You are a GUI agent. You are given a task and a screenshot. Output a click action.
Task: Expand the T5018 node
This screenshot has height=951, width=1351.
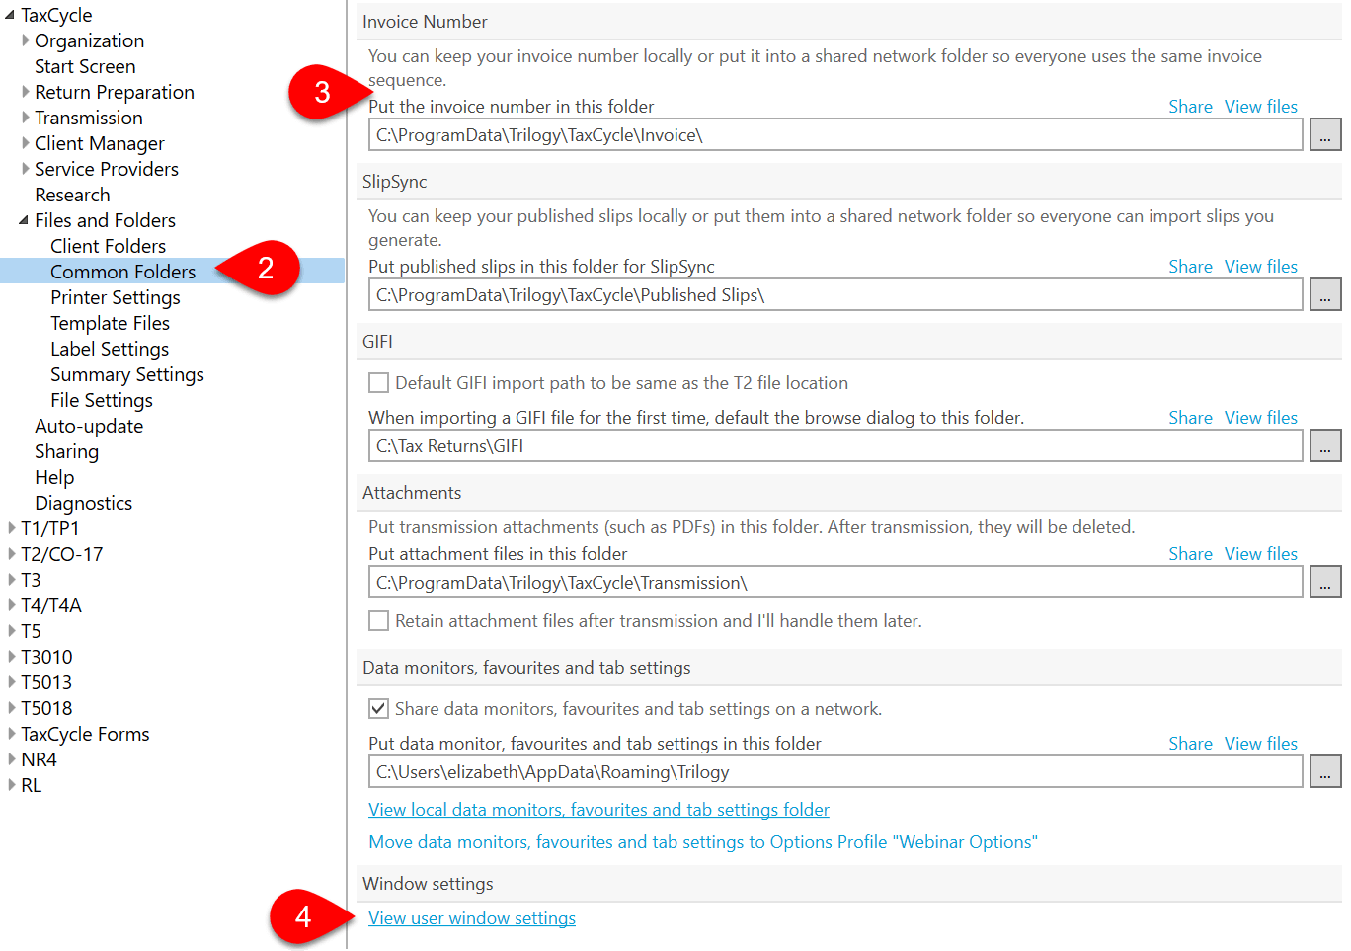11,708
